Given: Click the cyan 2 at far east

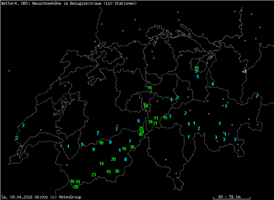Looking at the screenshot, I should (x=257, y=96).
